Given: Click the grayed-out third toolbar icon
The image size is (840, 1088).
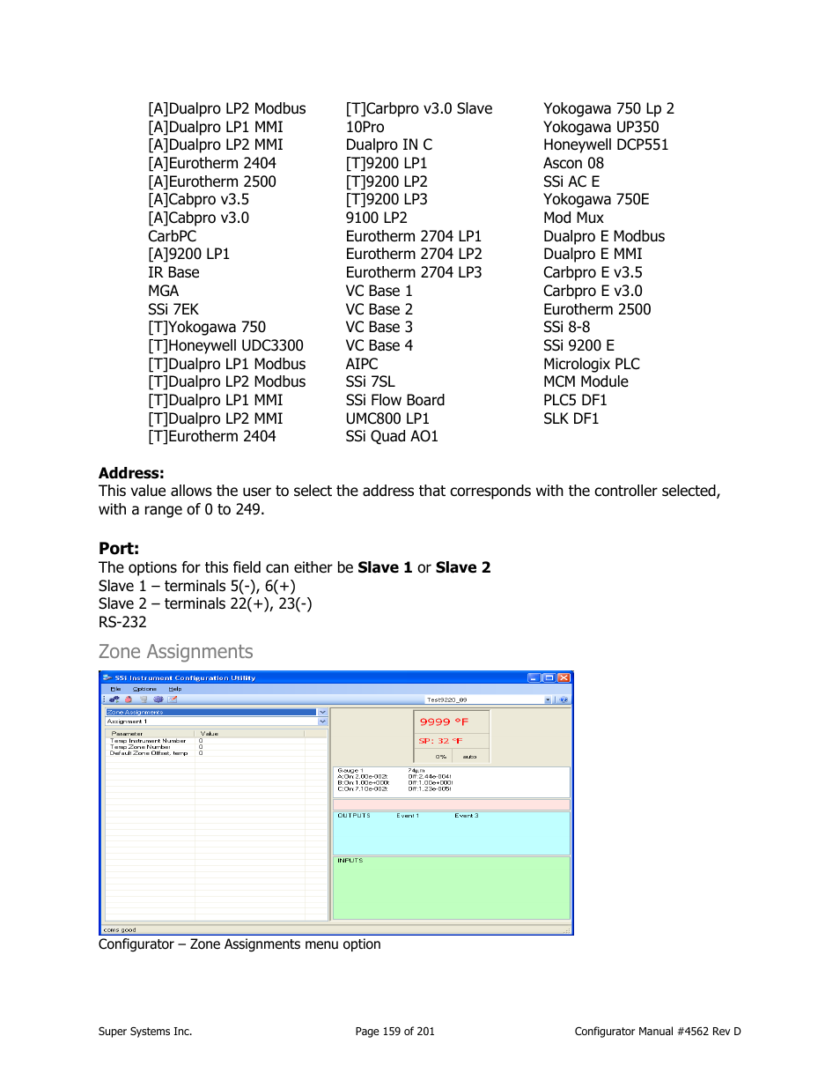Looking at the screenshot, I should [x=144, y=699].
